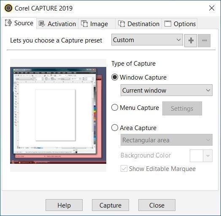Toggle Show Editable Marquee checkbox
The image size is (221, 216).
pyautogui.click(x=124, y=168)
